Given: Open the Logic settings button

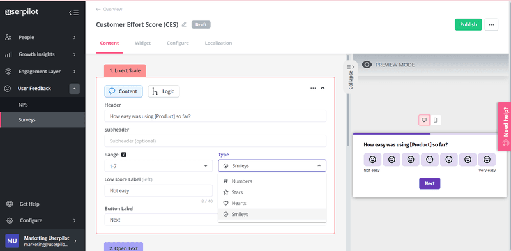Looking at the screenshot, I should tap(164, 91).
